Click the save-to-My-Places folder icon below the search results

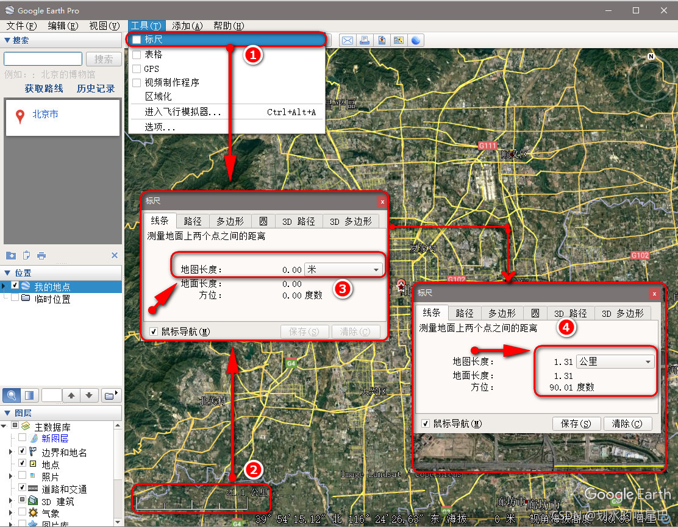click(11, 255)
